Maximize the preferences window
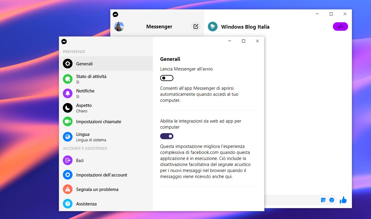 click(x=244, y=41)
